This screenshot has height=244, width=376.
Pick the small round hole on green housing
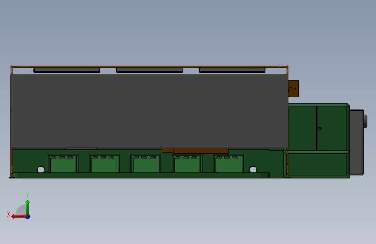click(320, 129)
